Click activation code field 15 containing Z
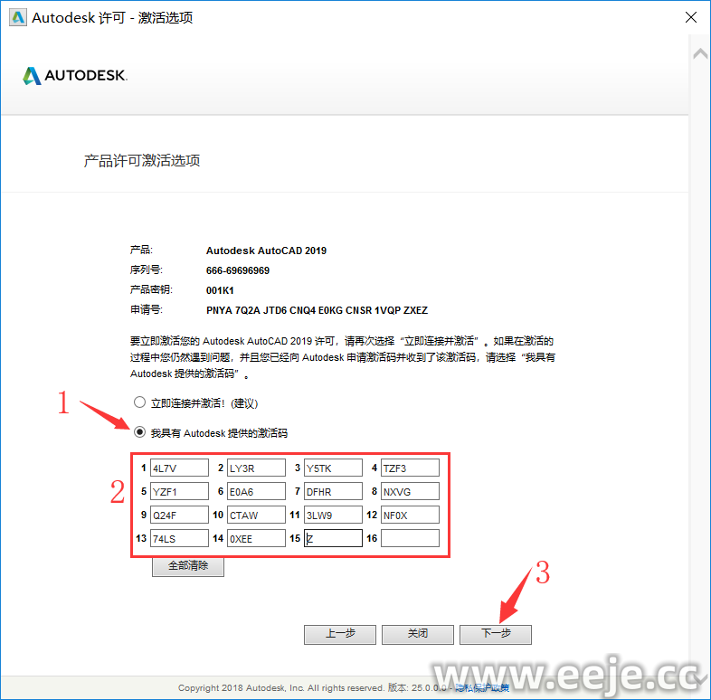Screen dimensions: 711x700 pyautogui.click(x=333, y=539)
